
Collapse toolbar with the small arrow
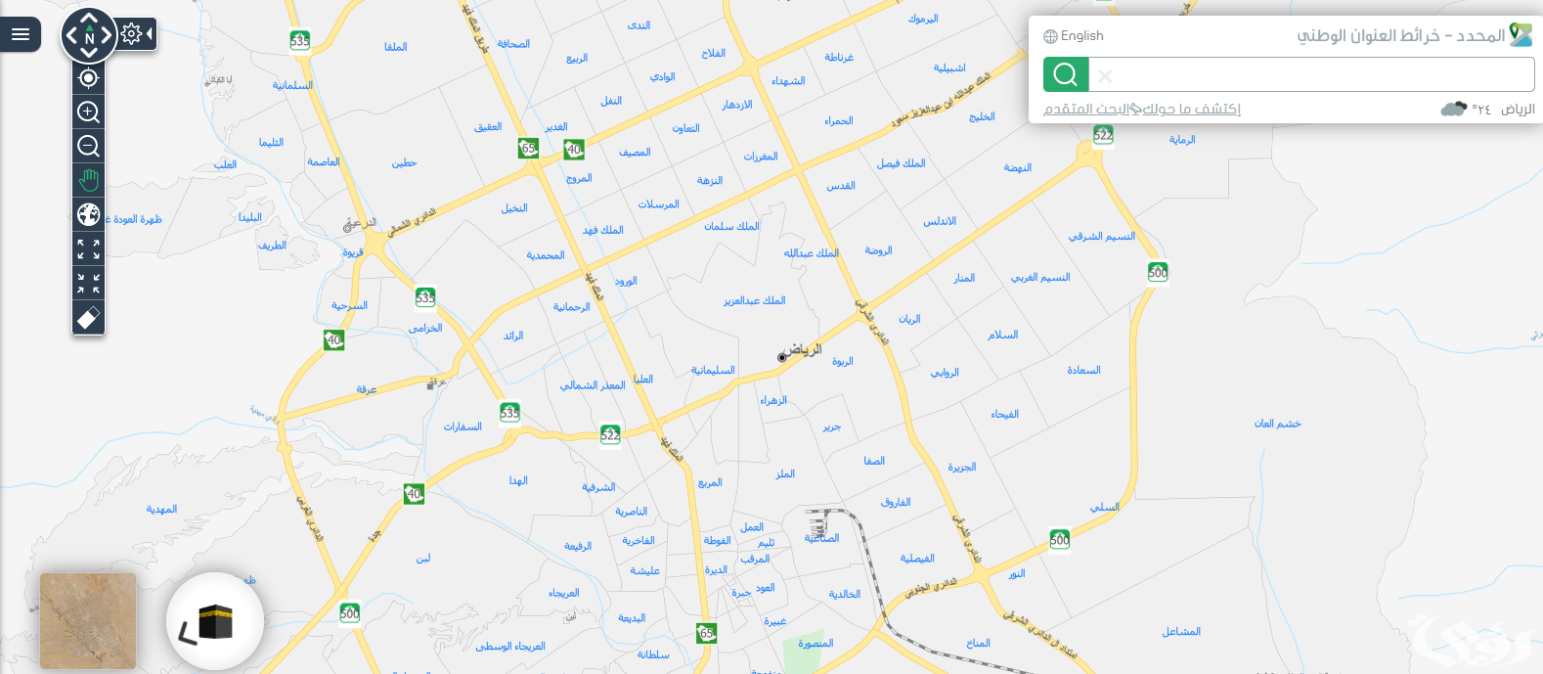pos(150,34)
